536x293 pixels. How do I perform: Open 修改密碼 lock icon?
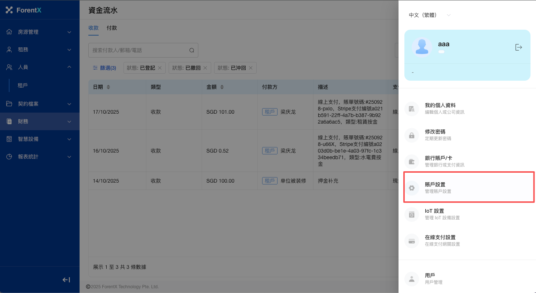pos(412,135)
